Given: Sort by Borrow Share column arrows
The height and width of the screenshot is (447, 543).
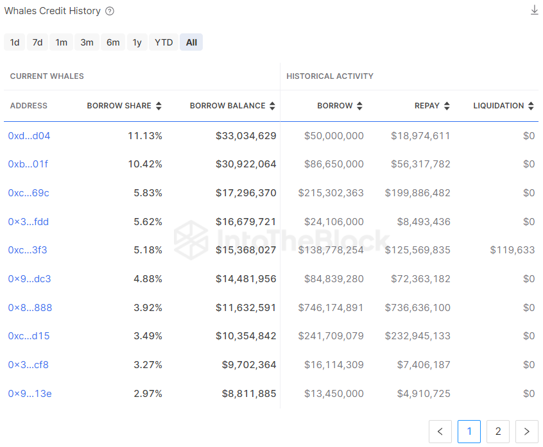Looking at the screenshot, I should pos(159,106).
